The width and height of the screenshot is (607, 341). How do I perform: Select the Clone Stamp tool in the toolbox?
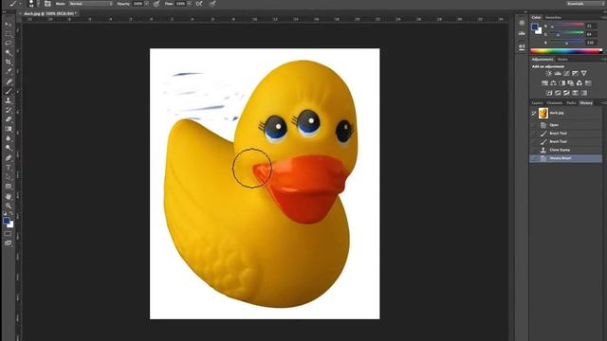[9, 100]
